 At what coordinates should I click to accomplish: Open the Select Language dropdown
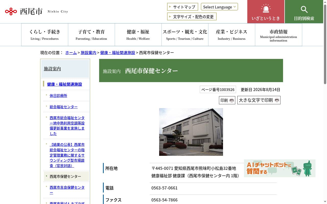pyautogui.click(x=219, y=7)
